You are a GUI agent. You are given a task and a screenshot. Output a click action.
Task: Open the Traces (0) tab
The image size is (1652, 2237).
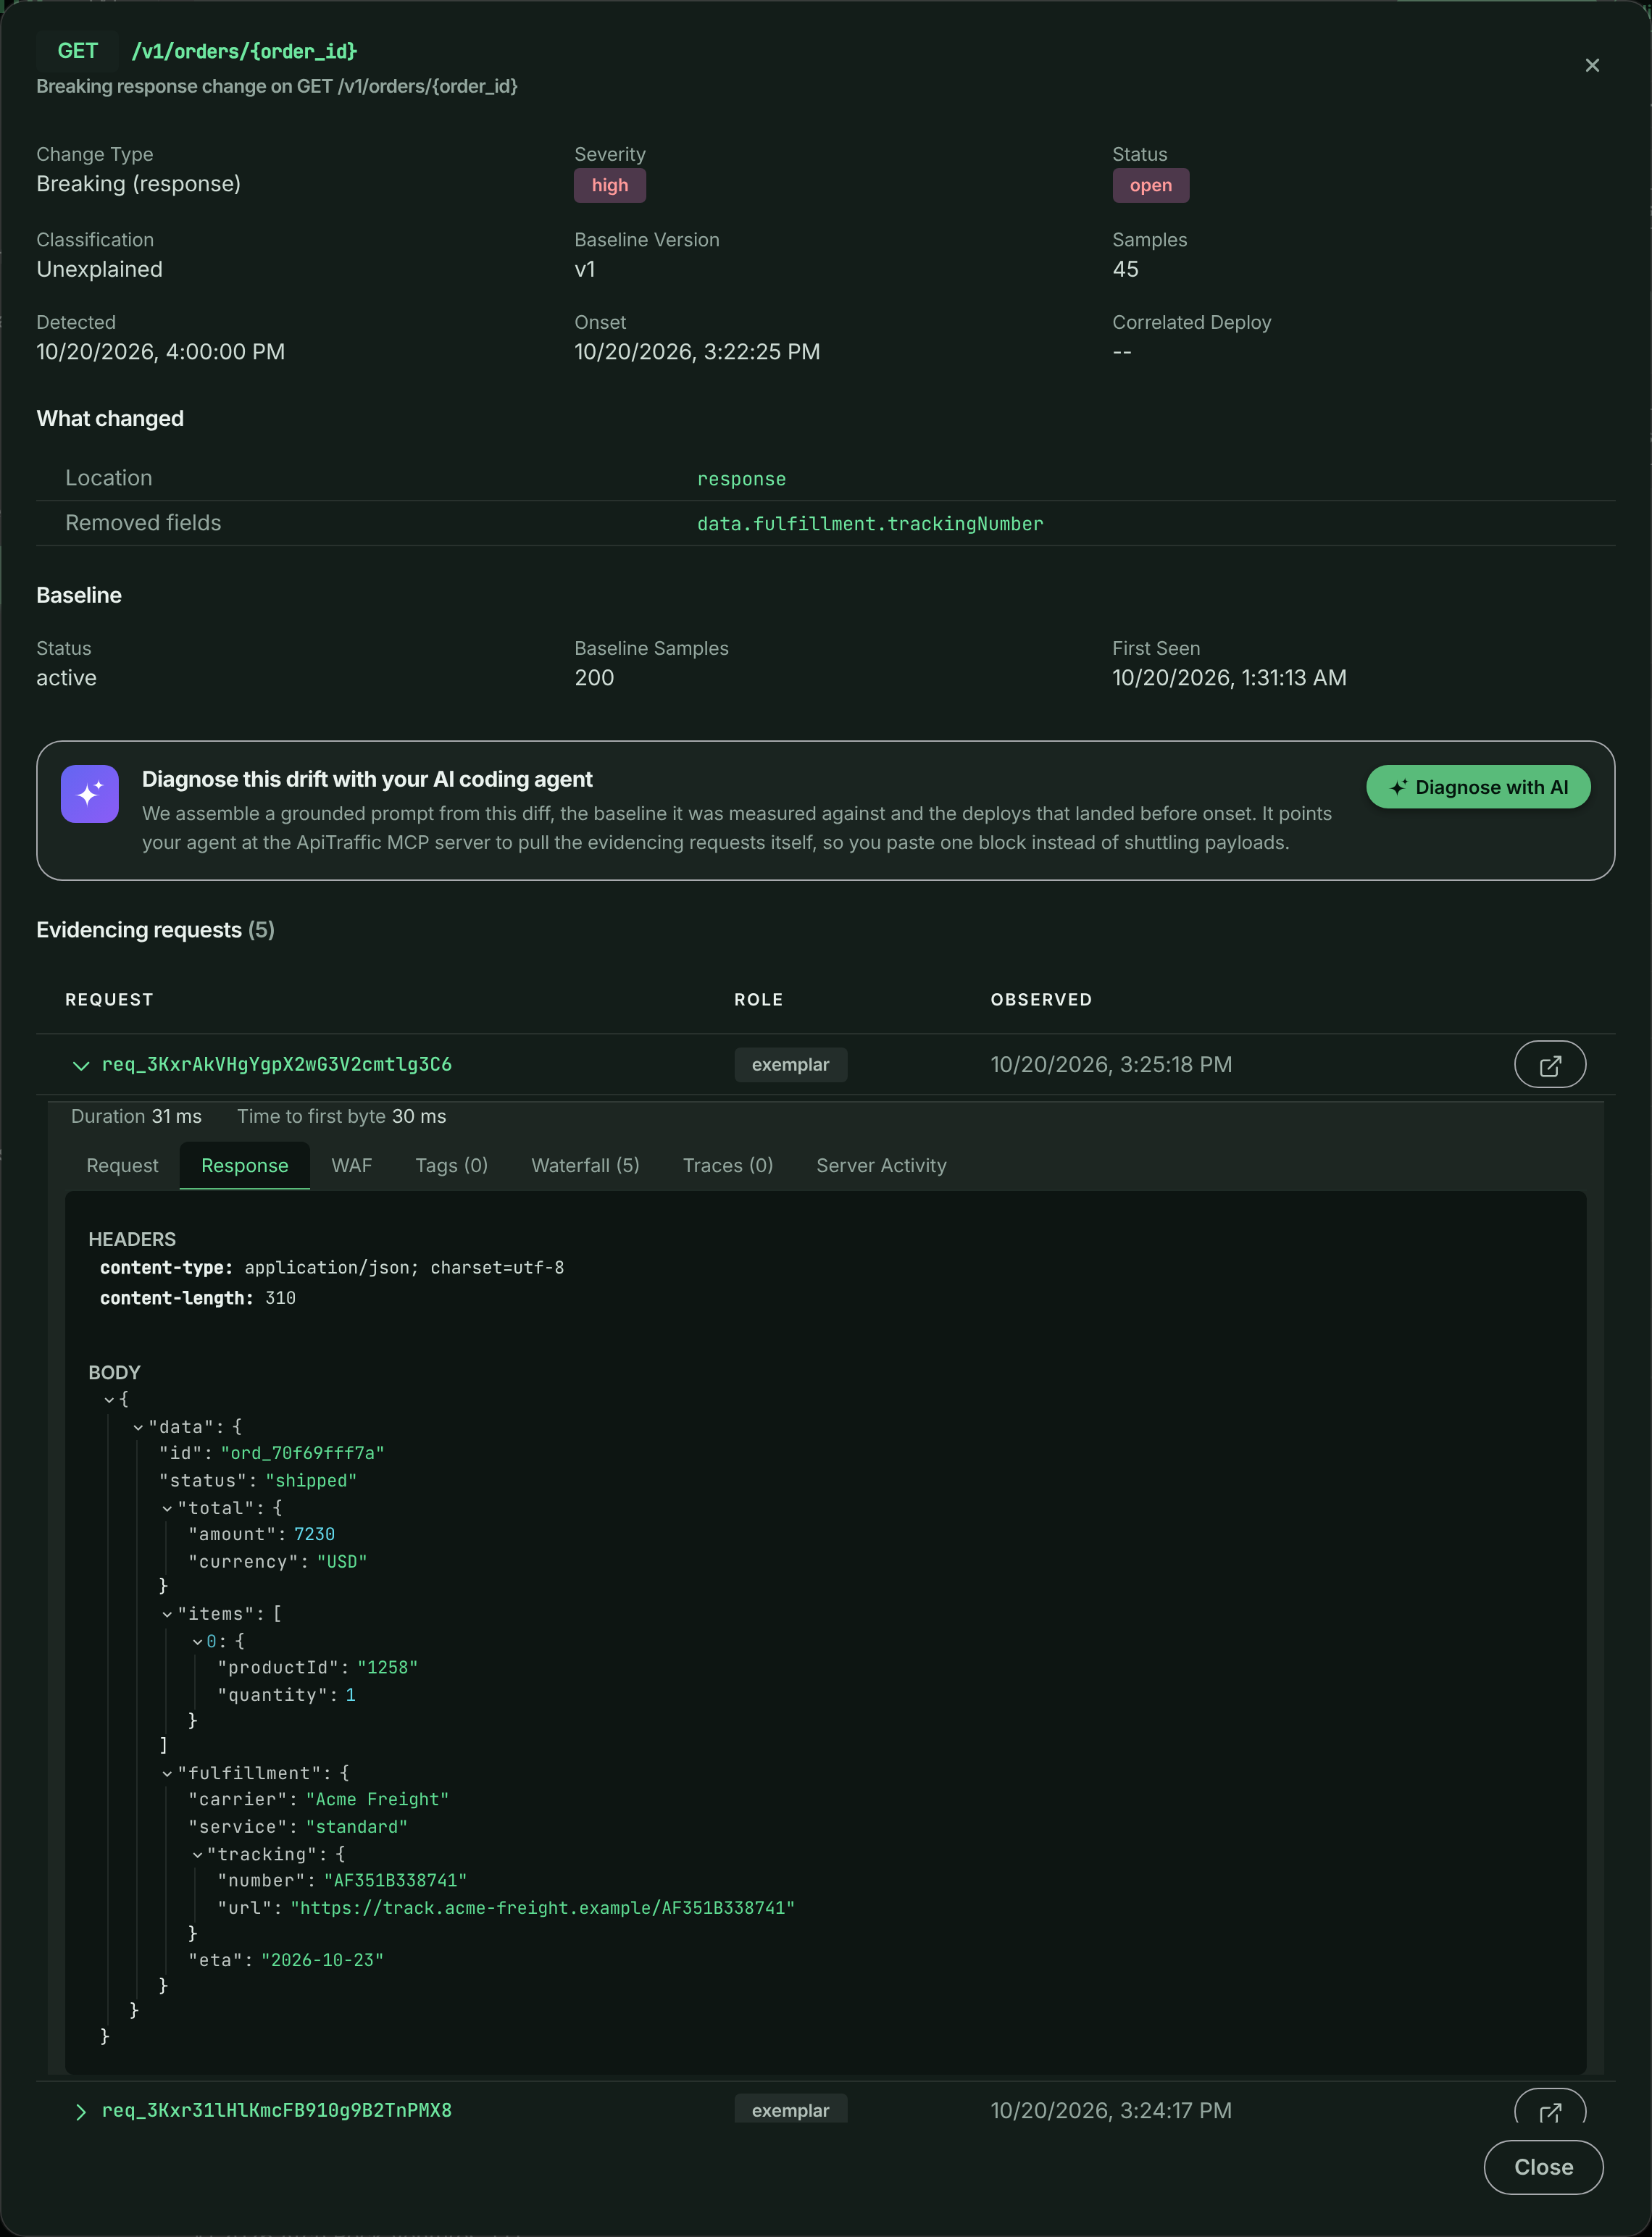coord(728,1166)
